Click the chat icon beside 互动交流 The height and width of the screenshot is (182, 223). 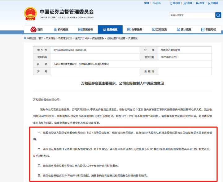pos(154,29)
